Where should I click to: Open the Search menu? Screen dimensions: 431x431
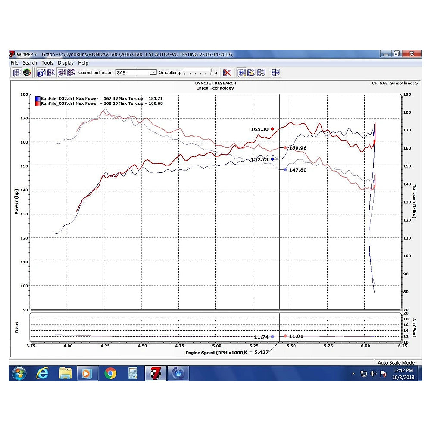click(x=30, y=62)
